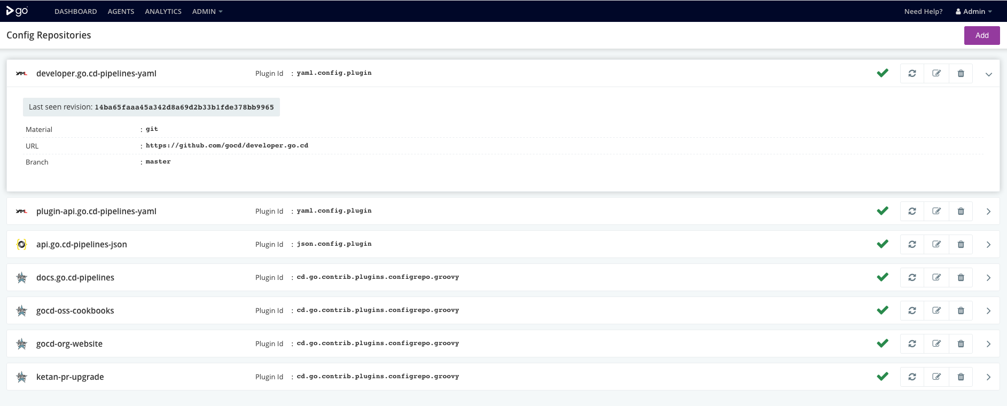The height and width of the screenshot is (406, 1007).
Task: Edit the developer.go.cd-pipelines-yaml repository
Action: [x=936, y=73]
